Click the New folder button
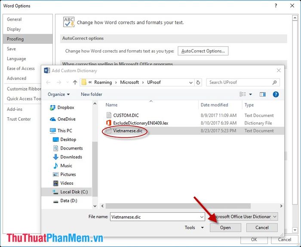The height and width of the screenshot is (247, 301). point(91,95)
